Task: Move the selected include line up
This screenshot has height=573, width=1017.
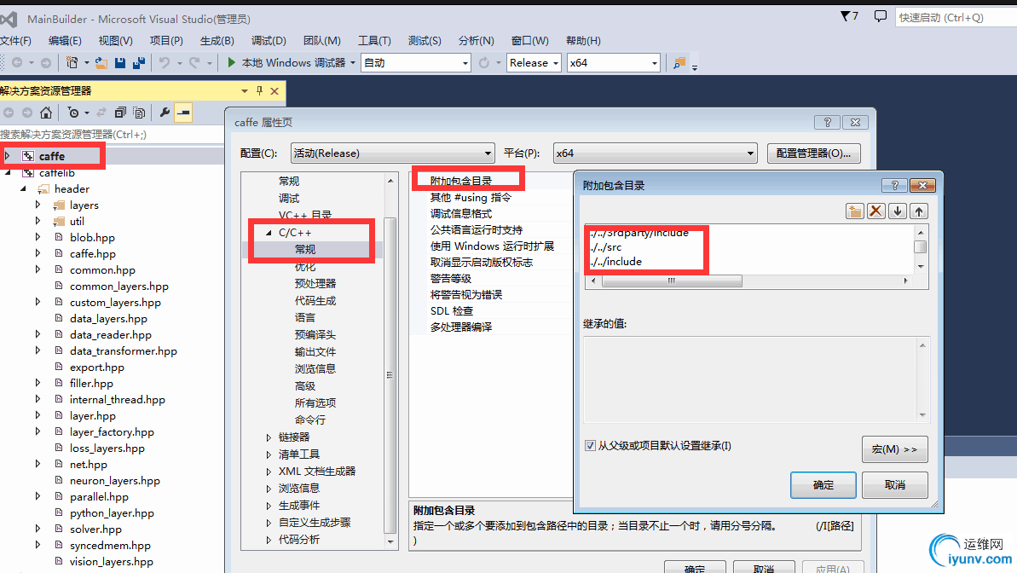Action: click(x=919, y=211)
